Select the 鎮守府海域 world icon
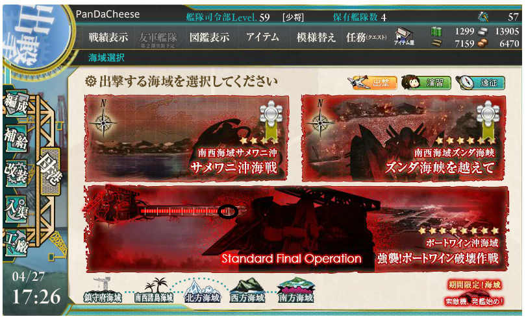The height and width of the screenshot is (319, 526). 103,291
